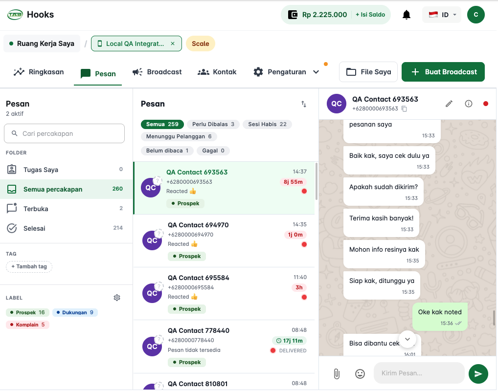Open File Saya
498x391 pixels.
click(x=368, y=72)
